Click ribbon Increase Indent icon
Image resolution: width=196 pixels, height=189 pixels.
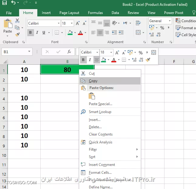pyautogui.click(x=121, y=33)
